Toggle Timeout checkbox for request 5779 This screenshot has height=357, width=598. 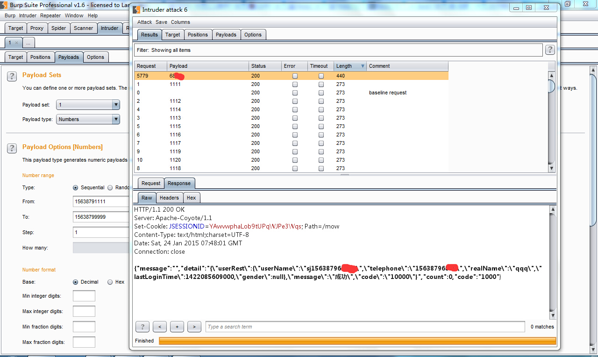click(321, 76)
